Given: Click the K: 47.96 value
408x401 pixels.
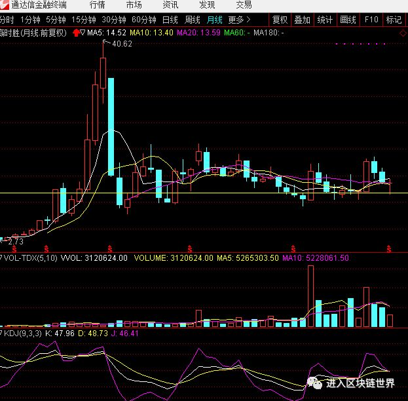Looking at the screenshot, I should coord(60,334).
